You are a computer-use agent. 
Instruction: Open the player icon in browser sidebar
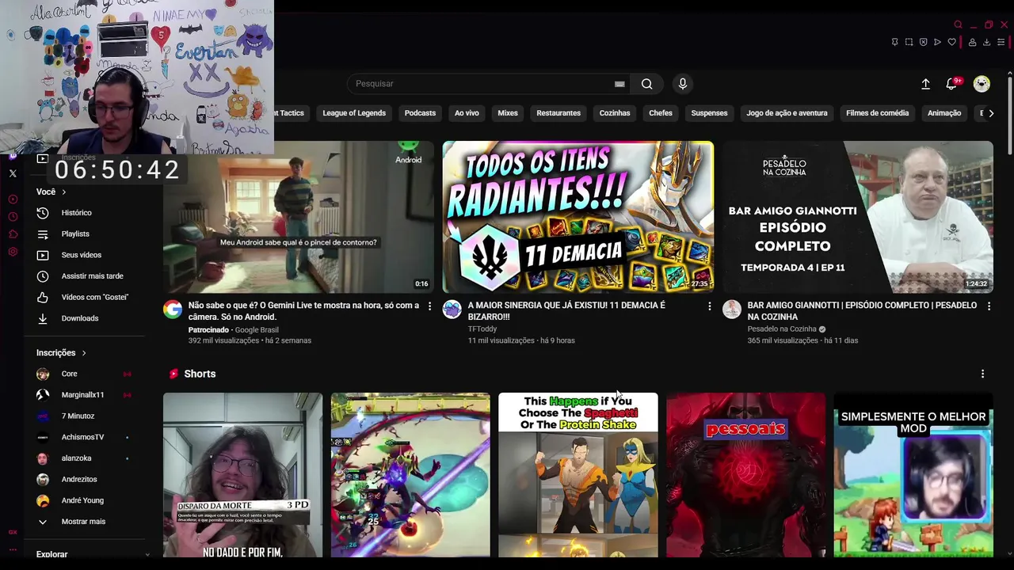tap(13, 199)
